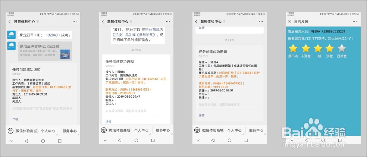Tap Android recents square on 售后结单通知 screen

point(246,140)
